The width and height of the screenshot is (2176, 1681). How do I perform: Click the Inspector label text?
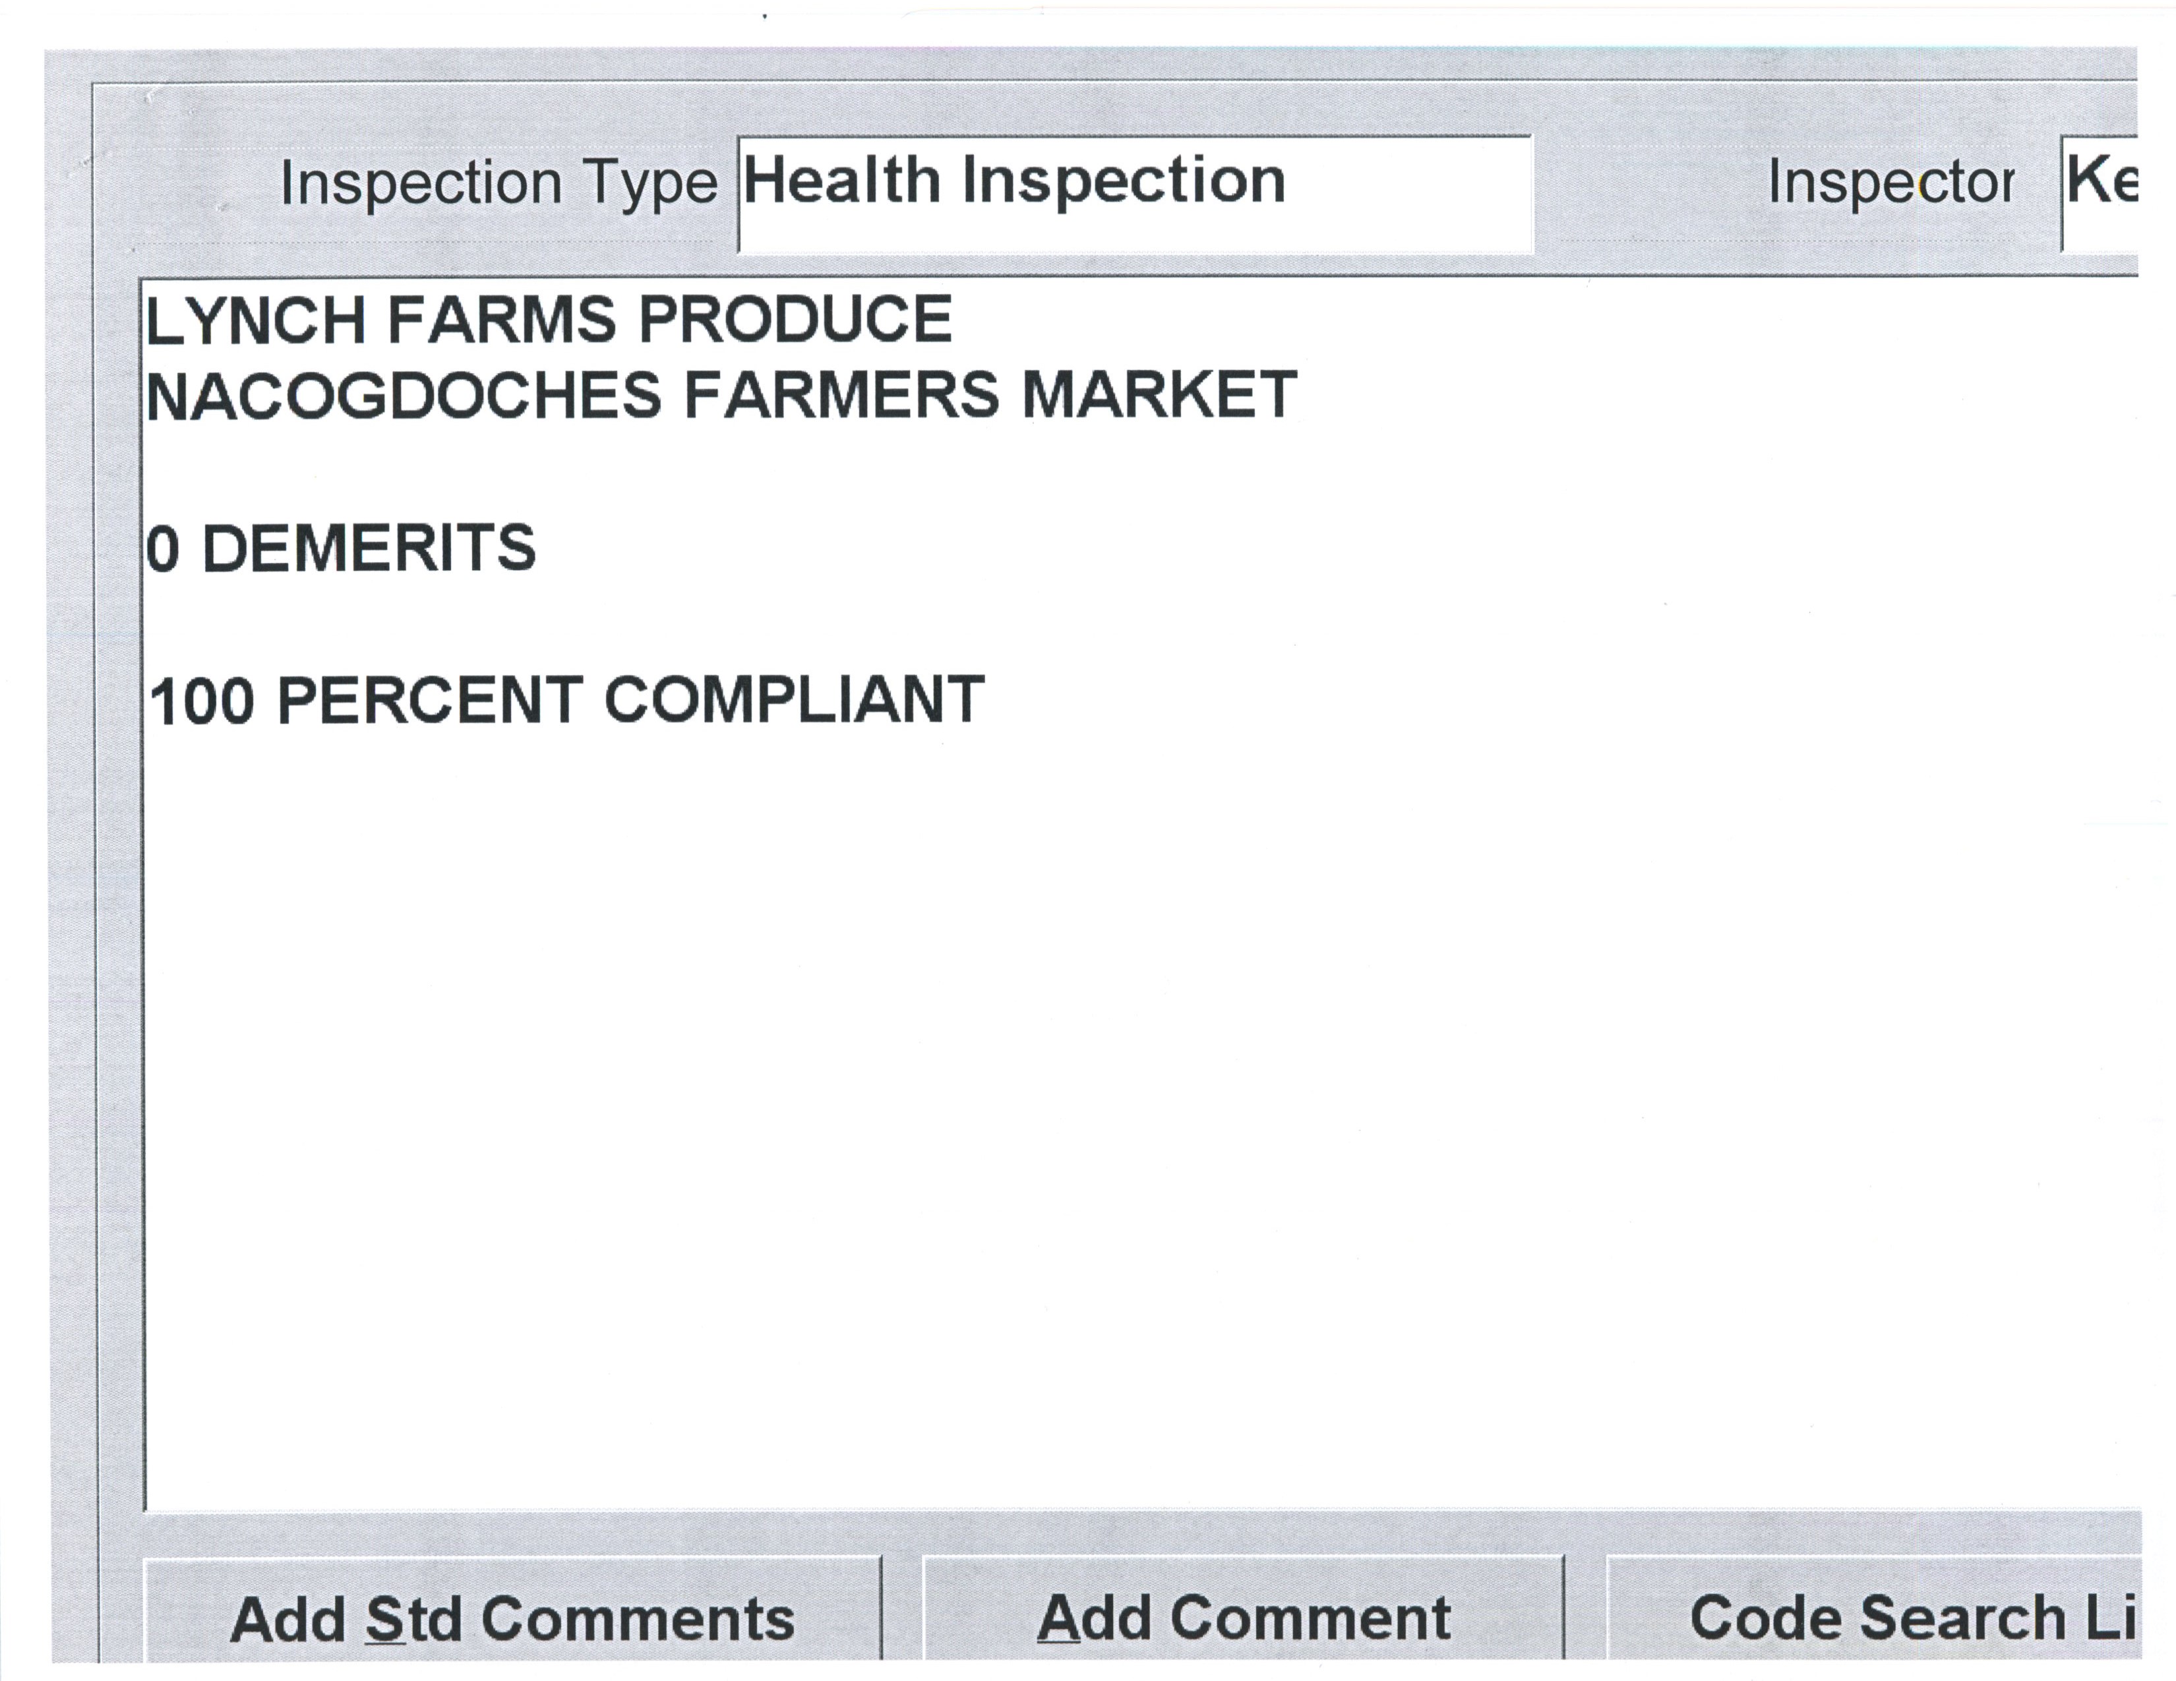coord(1890,184)
